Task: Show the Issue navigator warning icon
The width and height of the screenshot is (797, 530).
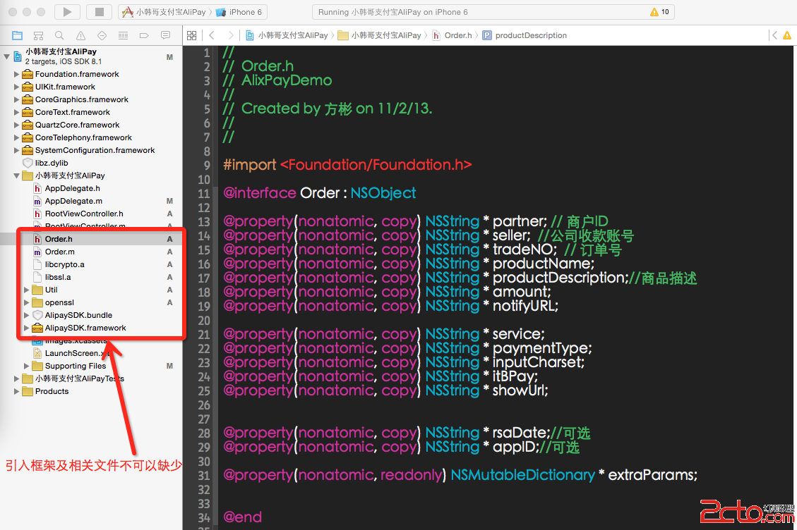Action: [x=80, y=35]
